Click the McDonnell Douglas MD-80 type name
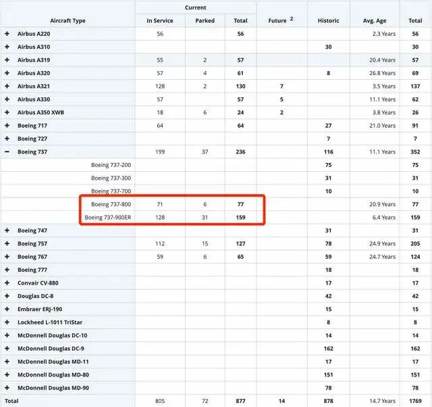This screenshot has width=432, height=407. (53, 375)
